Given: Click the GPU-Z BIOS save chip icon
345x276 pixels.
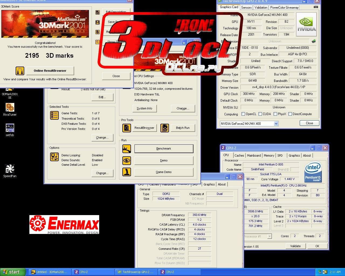Looking at the screenshot, I should click(313, 41).
